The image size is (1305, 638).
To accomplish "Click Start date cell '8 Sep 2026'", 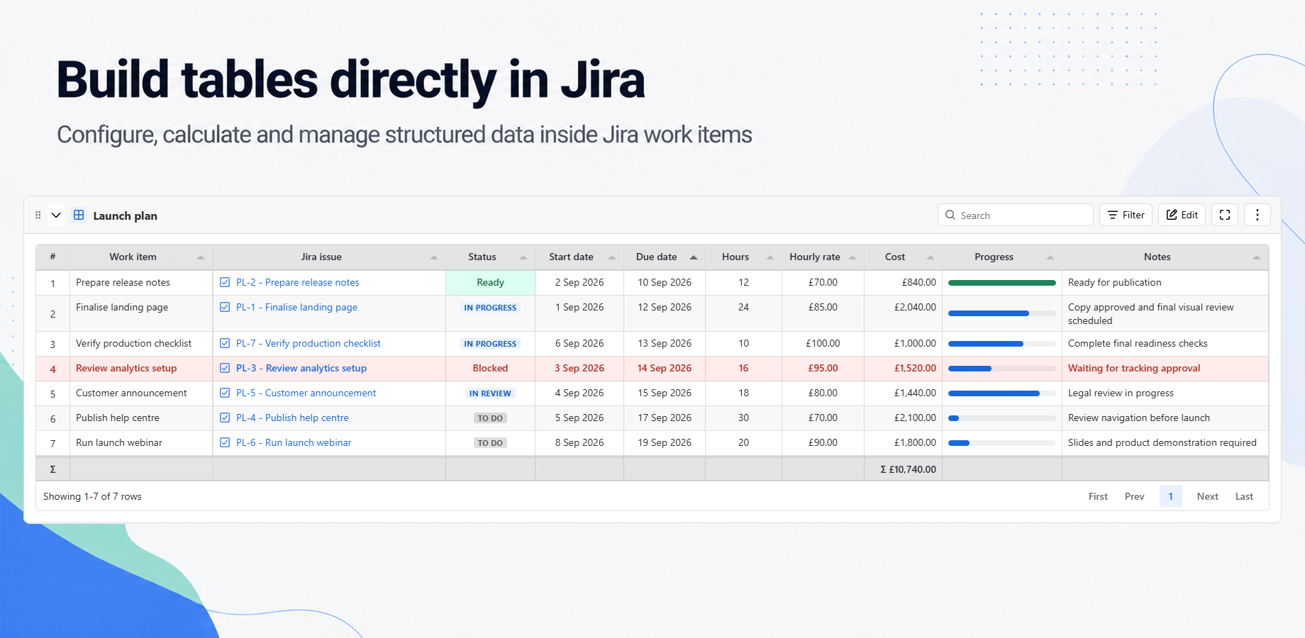I will click(579, 442).
